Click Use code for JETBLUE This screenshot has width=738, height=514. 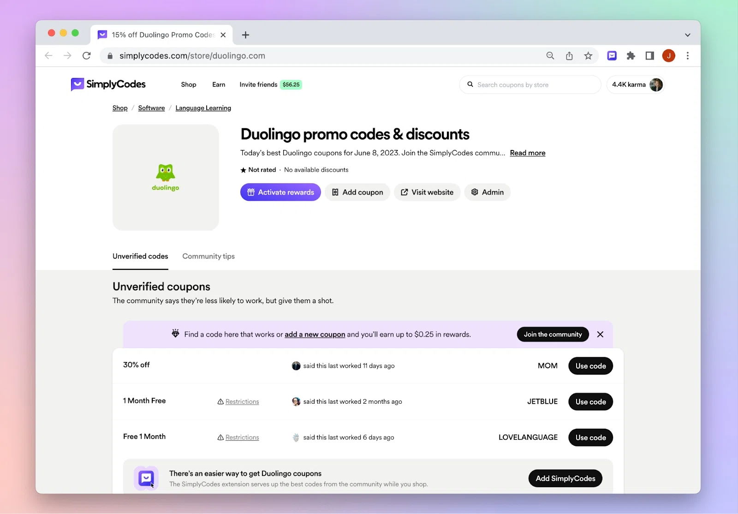coord(591,402)
